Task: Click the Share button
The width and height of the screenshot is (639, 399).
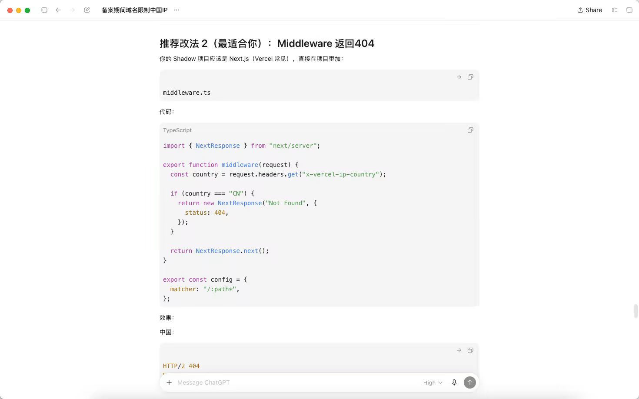Action: 589,10
